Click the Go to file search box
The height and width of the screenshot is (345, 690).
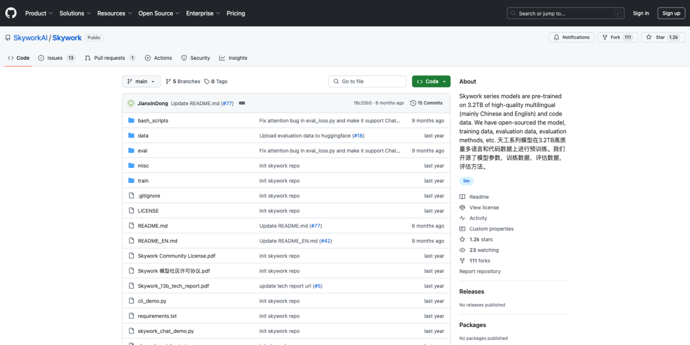click(367, 81)
